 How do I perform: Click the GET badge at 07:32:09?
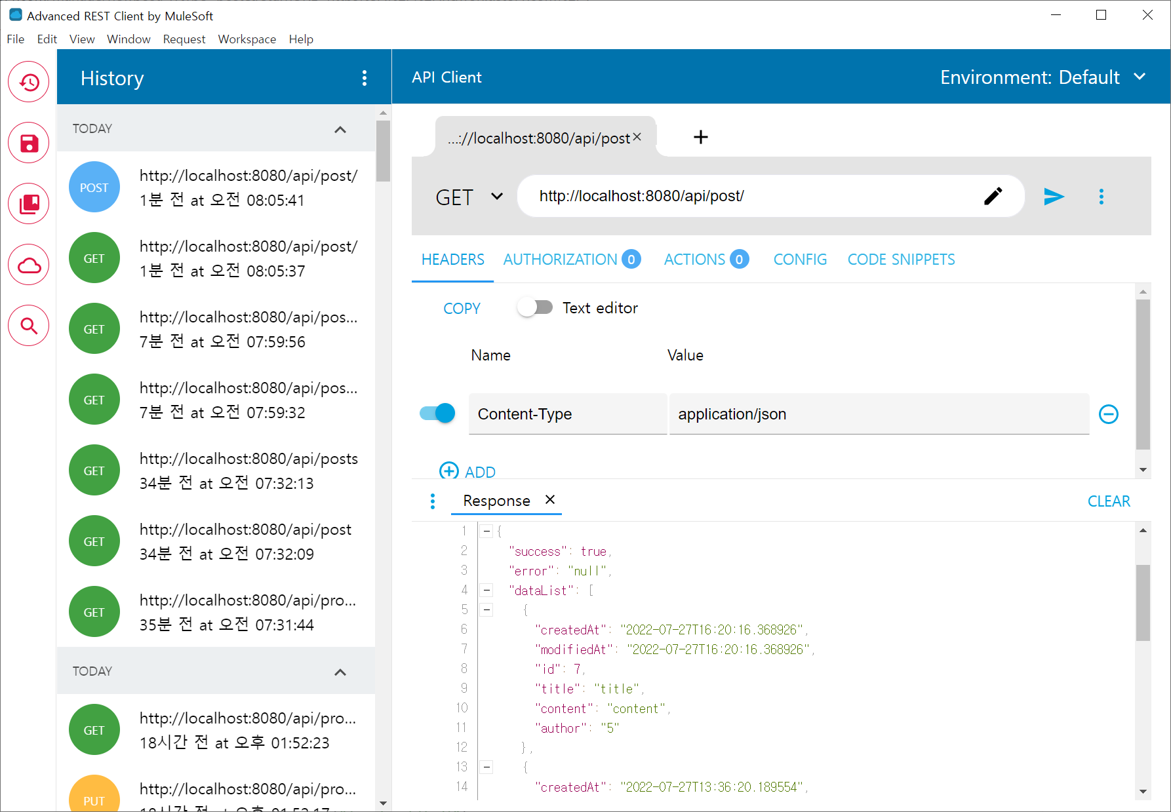pos(94,541)
